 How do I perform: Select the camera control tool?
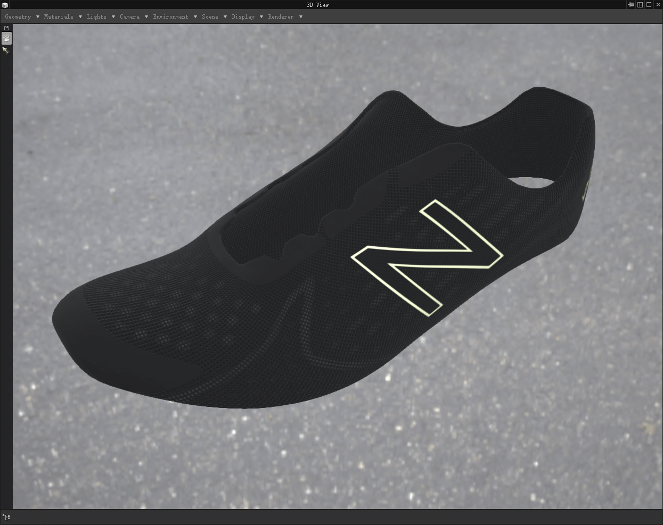point(6,38)
